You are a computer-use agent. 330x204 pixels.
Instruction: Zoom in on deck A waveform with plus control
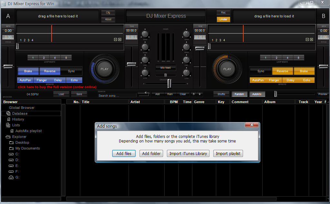point(119,39)
